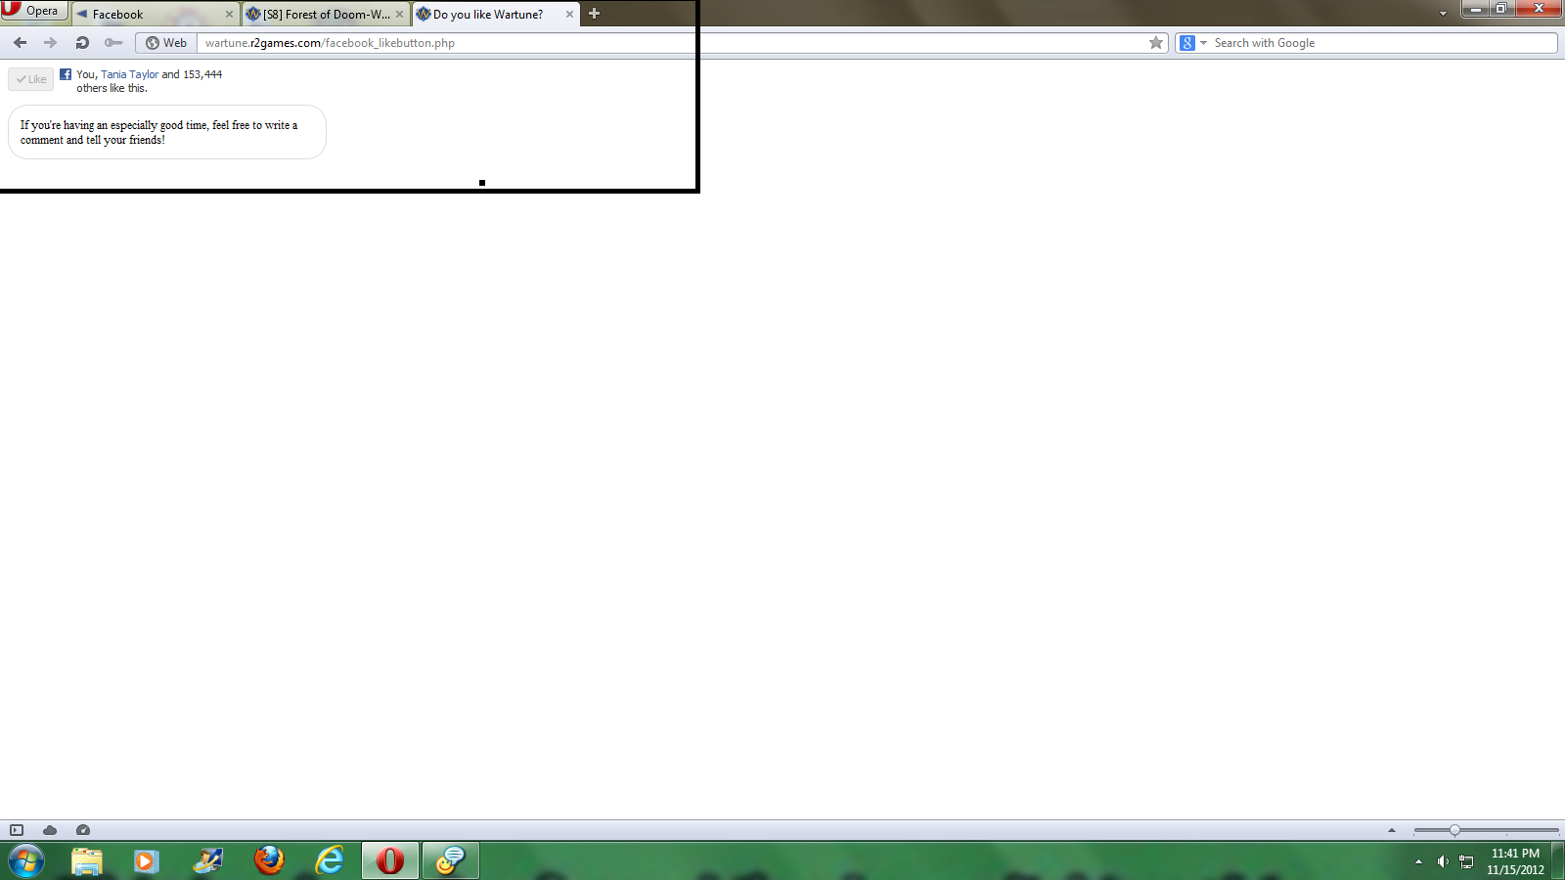This screenshot has width=1565, height=880.
Task: Open the closed tabs list arrow
Action: 1443,14
